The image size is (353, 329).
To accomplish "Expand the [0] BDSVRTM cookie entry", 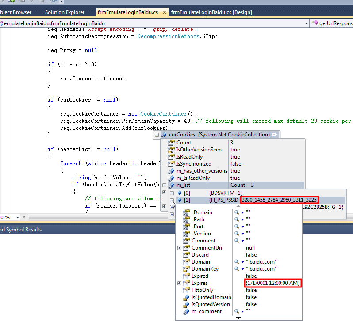I will point(172,193).
